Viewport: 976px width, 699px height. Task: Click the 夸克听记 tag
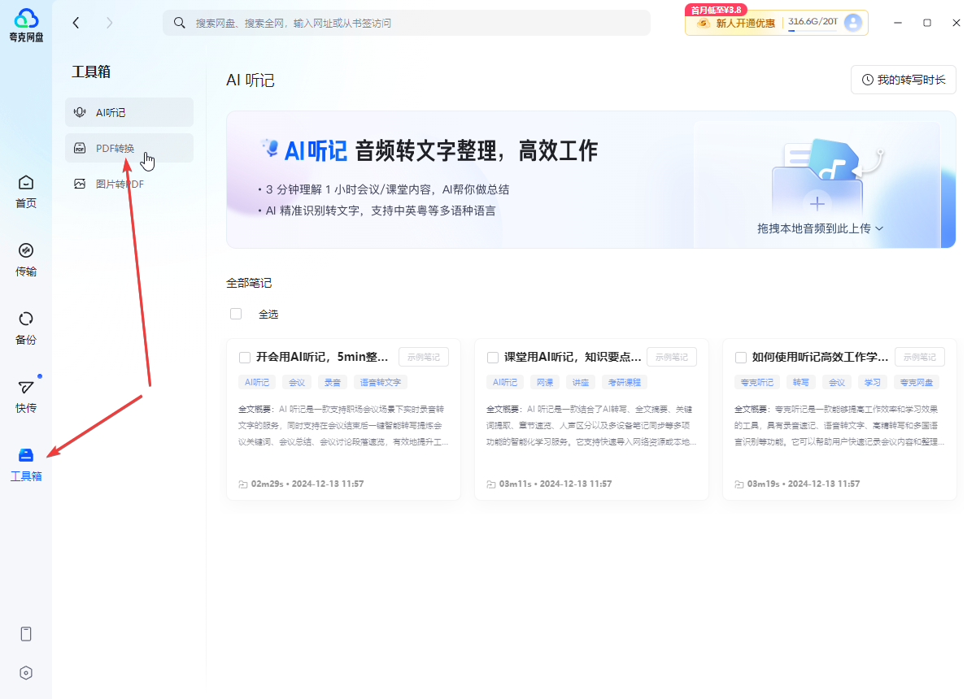tap(757, 382)
